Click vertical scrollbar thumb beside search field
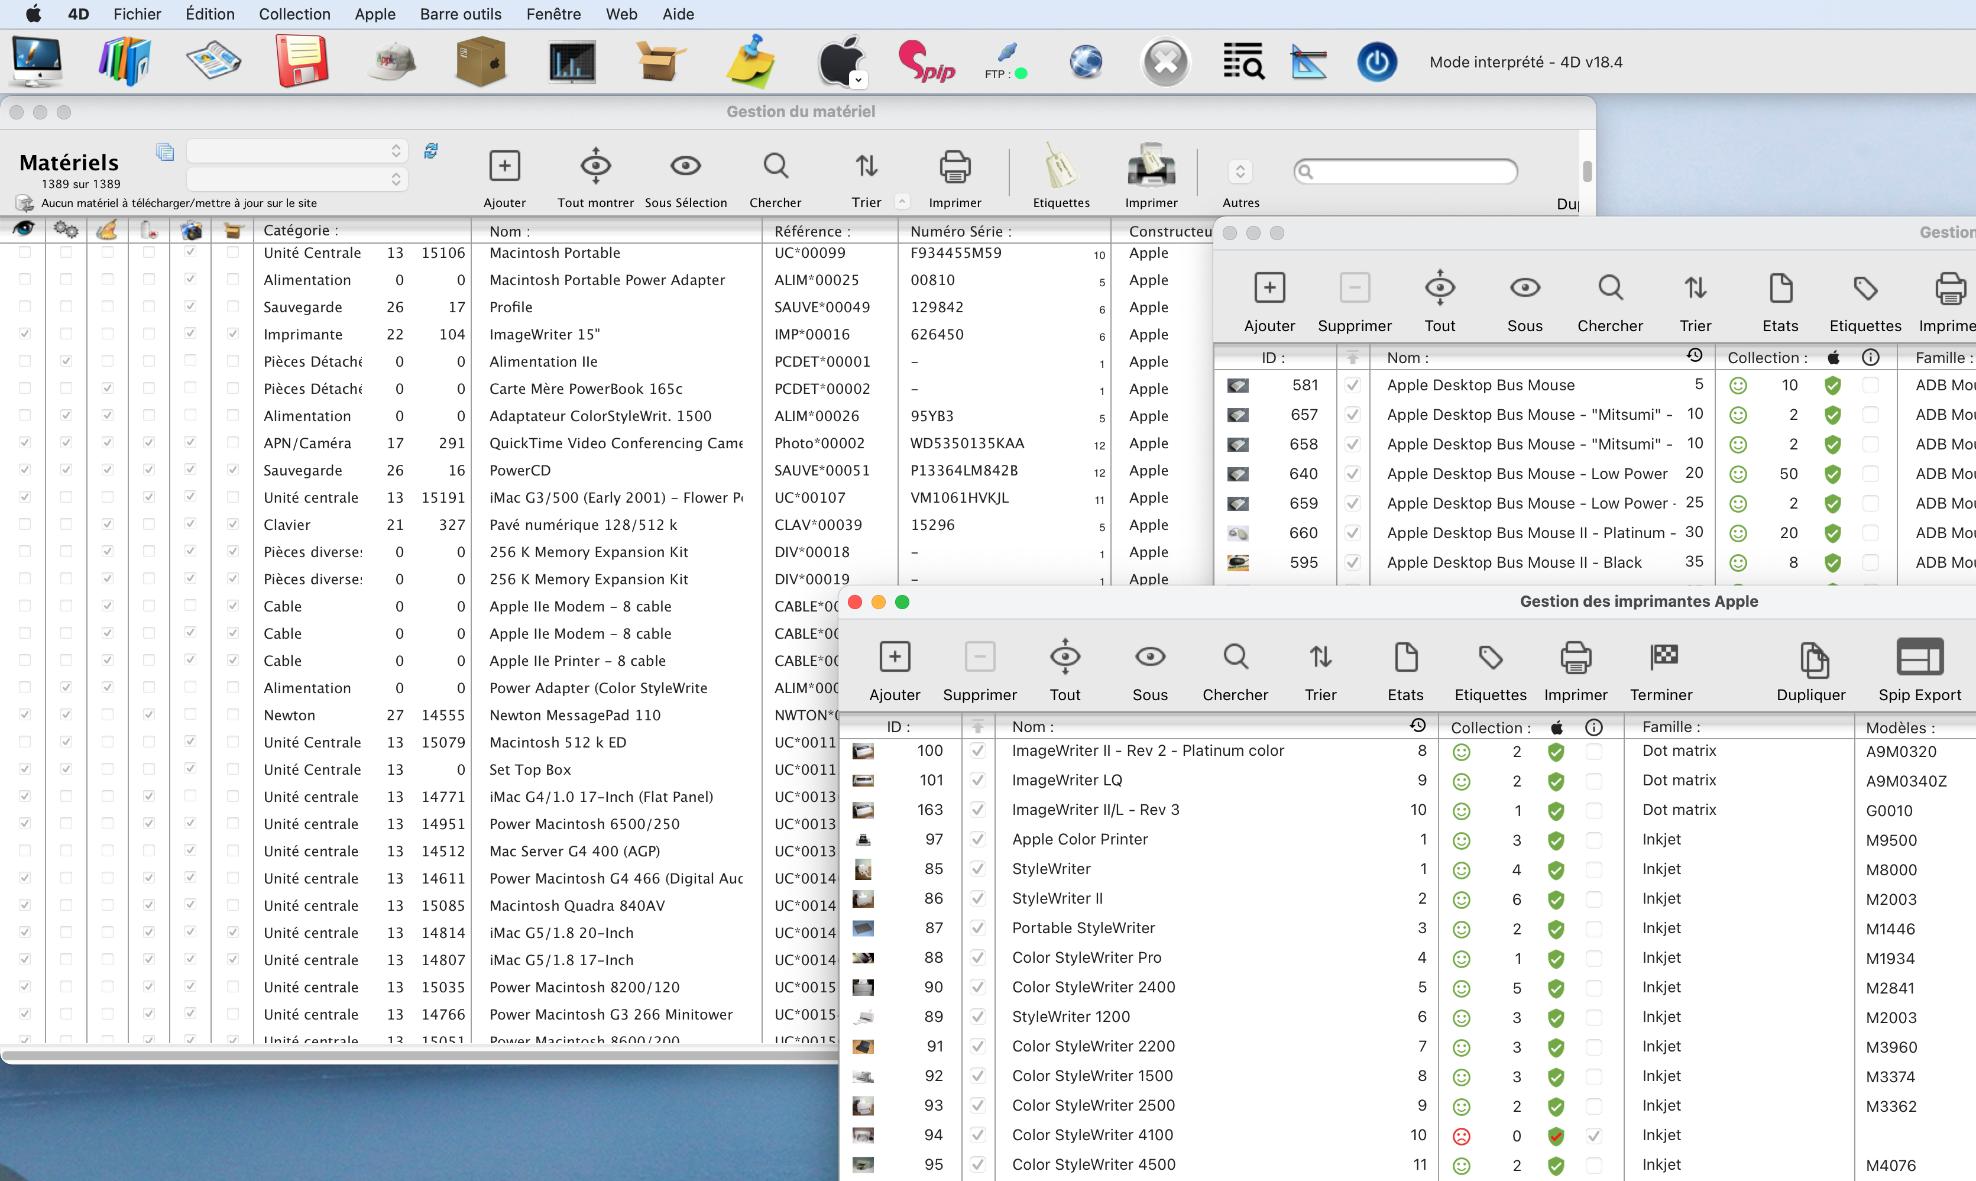Screen dimensions: 1976x1181 pyautogui.click(x=1587, y=171)
